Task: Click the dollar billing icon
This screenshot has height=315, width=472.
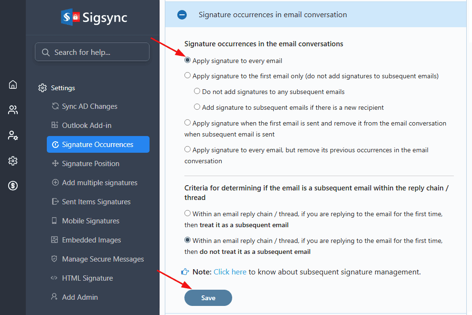Action: pos(13,186)
